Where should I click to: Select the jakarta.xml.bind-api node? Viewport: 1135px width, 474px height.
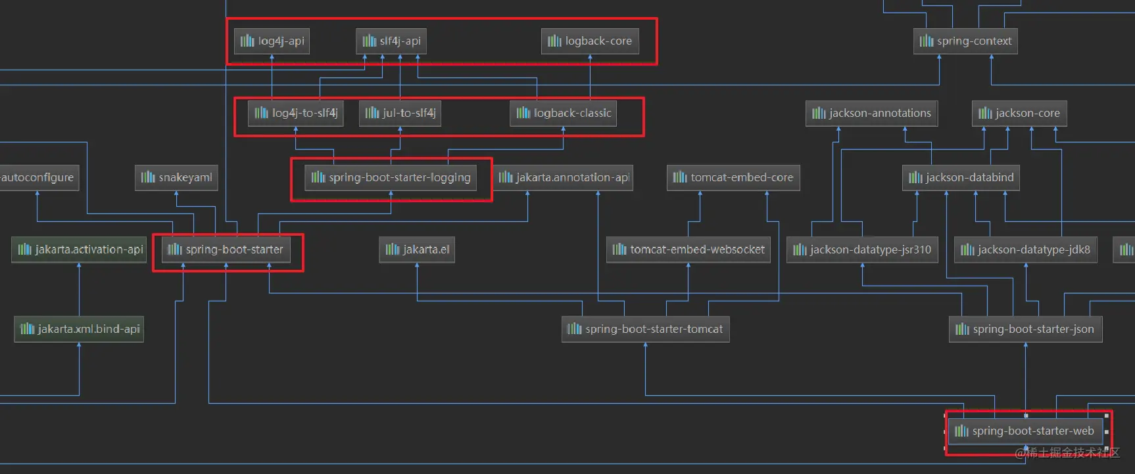tap(79, 329)
